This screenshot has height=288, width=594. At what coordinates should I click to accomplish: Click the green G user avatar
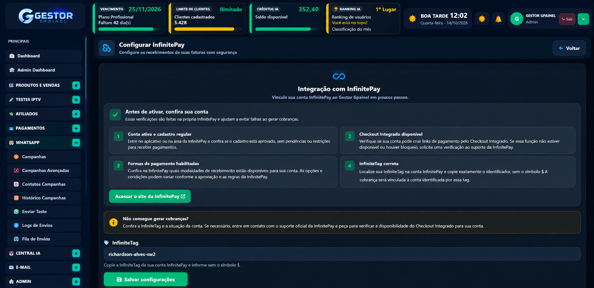pyautogui.click(x=517, y=19)
